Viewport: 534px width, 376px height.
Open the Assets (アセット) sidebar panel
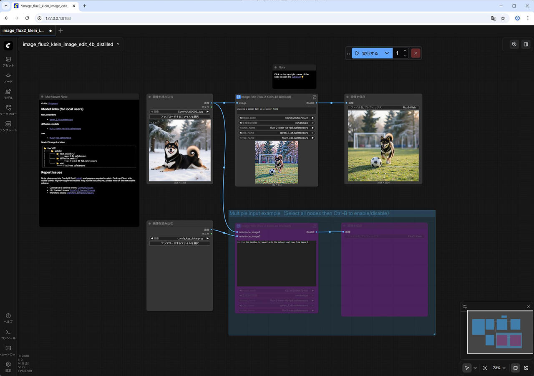pyautogui.click(x=8, y=61)
